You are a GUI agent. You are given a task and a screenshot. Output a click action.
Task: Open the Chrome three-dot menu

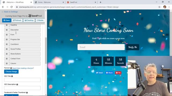pyautogui.click(x=169, y=7)
